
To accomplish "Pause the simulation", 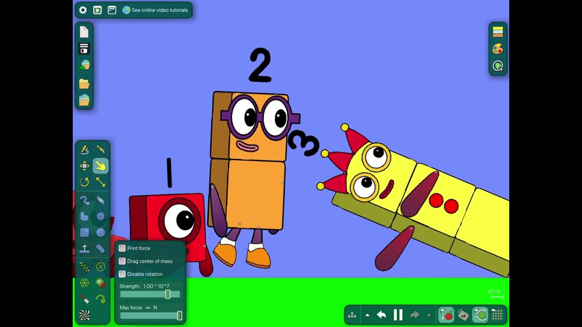I will point(398,315).
